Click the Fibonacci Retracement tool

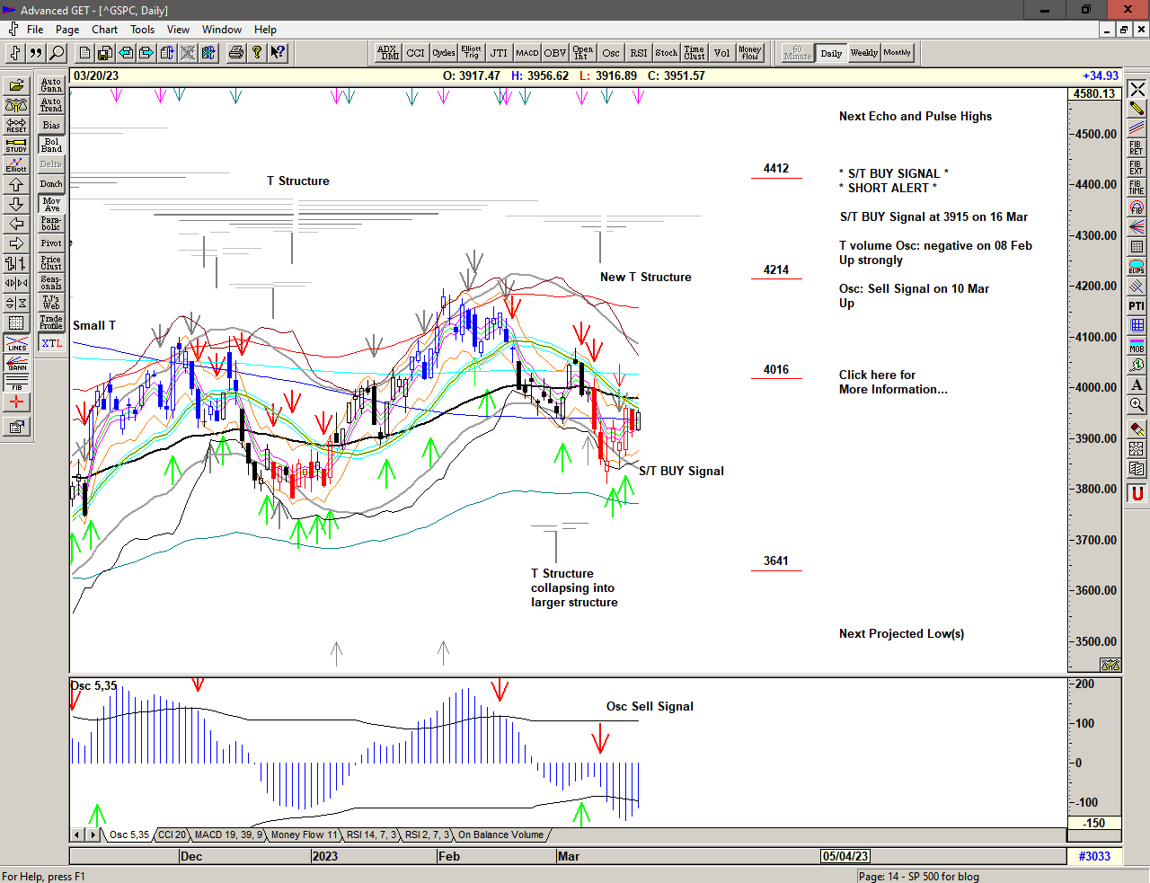[x=1137, y=147]
